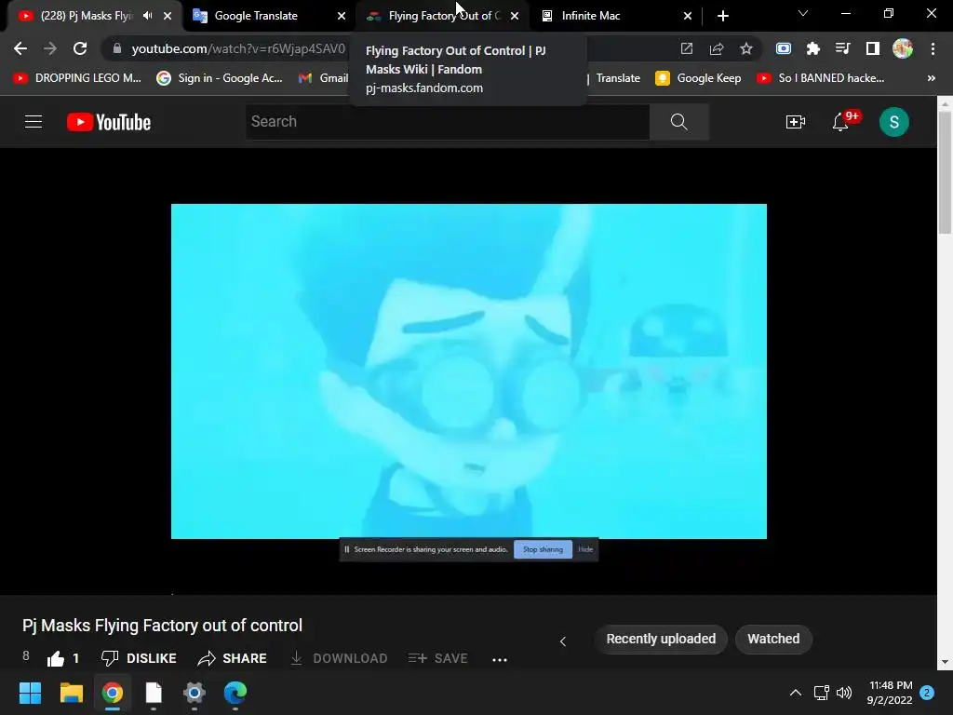Viewport: 953px width, 715px height.
Task: Close the Google Translate tab
Action: pos(342,16)
